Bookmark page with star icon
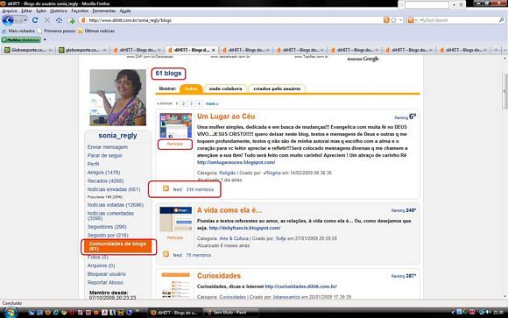Screen dimensions: 508x318 point(393,20)
